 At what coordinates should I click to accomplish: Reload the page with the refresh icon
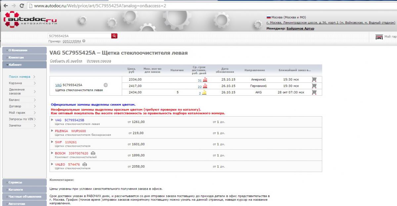click(x=22, y=6)
